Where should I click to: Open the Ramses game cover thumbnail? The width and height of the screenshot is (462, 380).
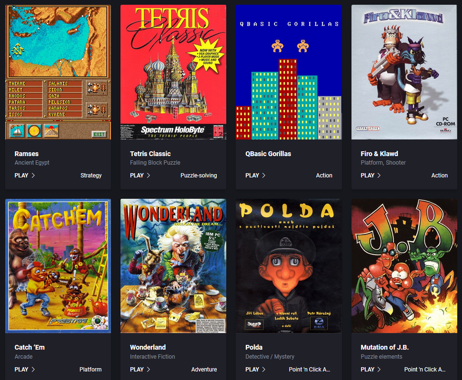pos(58,72)
